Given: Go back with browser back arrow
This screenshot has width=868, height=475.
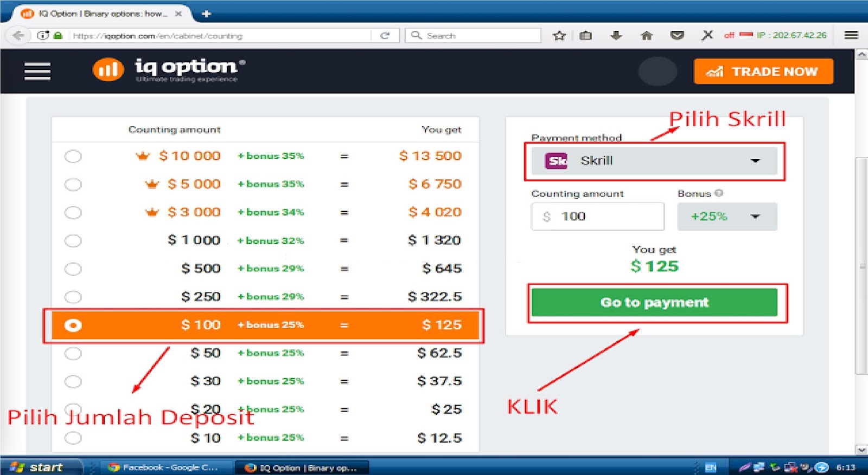Looking at the screenshot, I should pos(18,36).
